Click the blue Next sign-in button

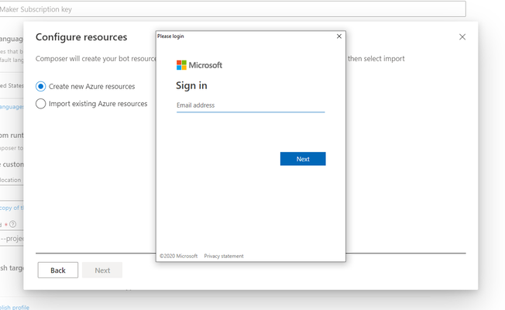(303, 159)
